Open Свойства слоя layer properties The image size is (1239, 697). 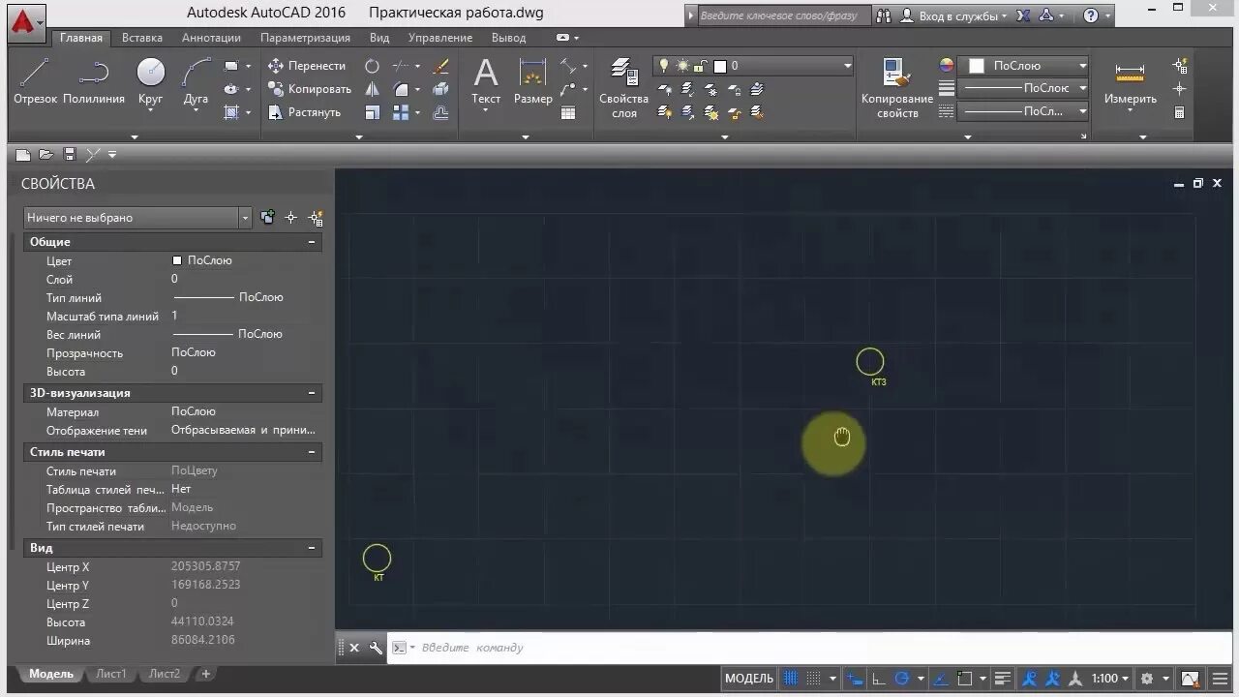[x=623, y=87]
